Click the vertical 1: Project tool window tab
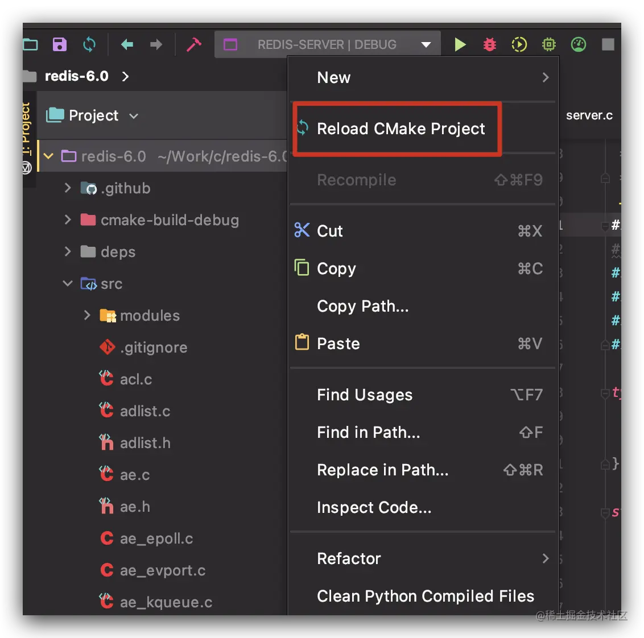The height and width of the screenshot is (638, 644). tap(26, 129)
